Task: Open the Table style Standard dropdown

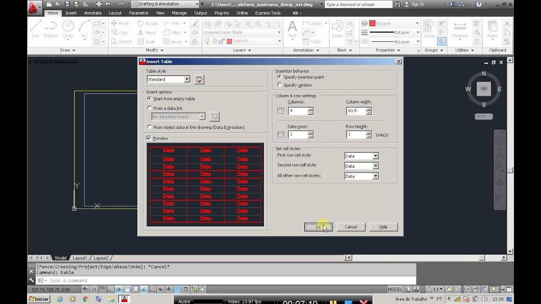Action: [187, 79]
